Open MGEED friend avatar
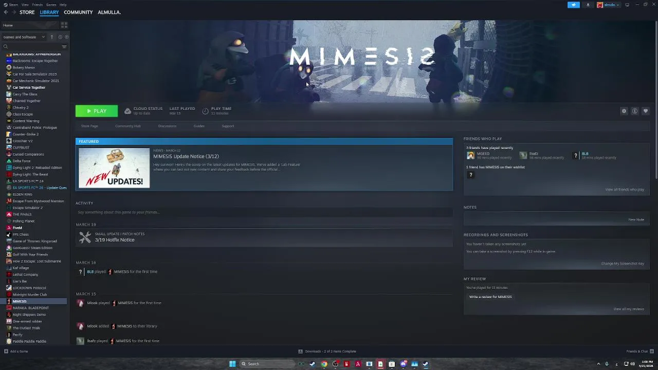 click(470, 155)
